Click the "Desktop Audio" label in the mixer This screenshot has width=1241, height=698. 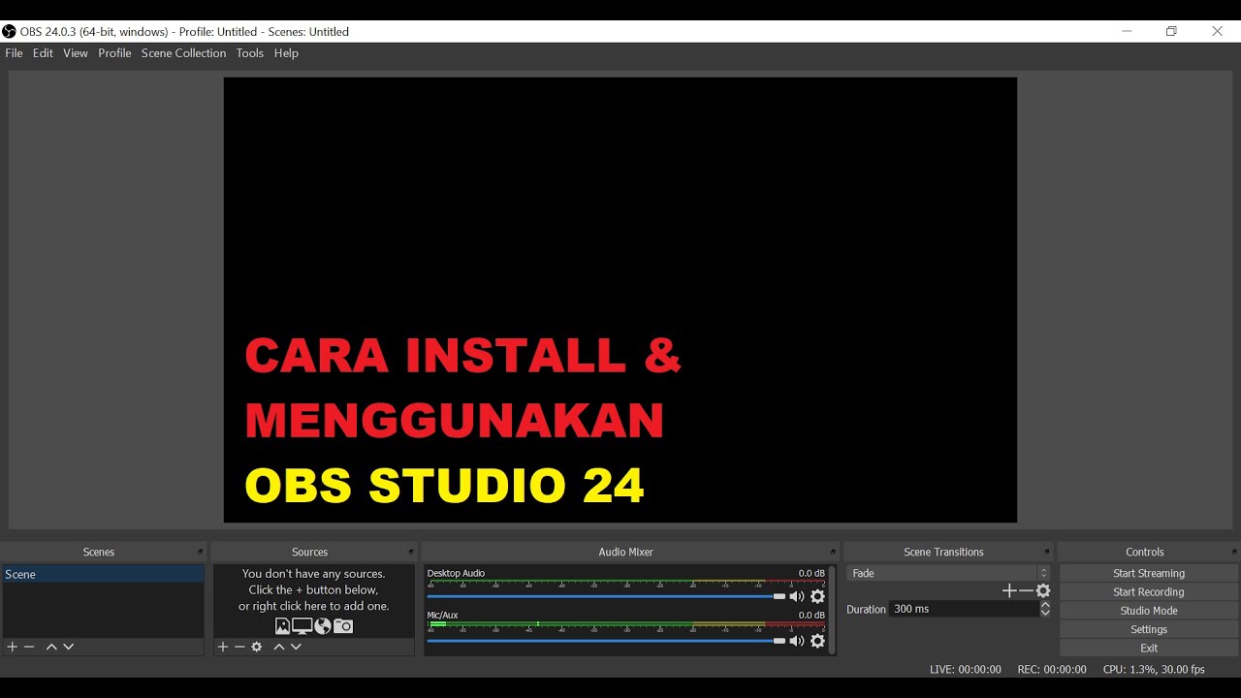456,573
